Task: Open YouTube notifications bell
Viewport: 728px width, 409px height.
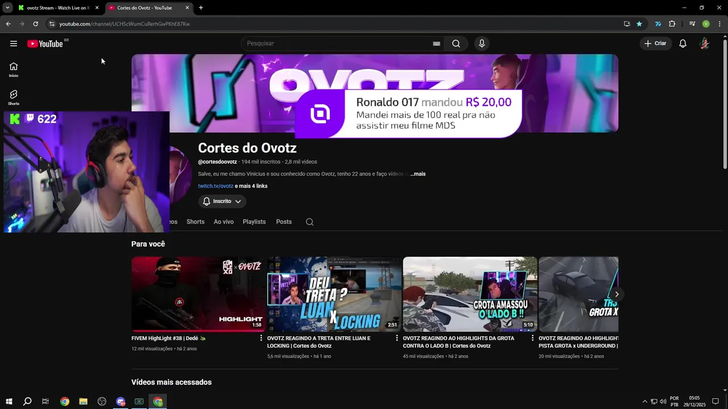Action: (x=683, y=44)
